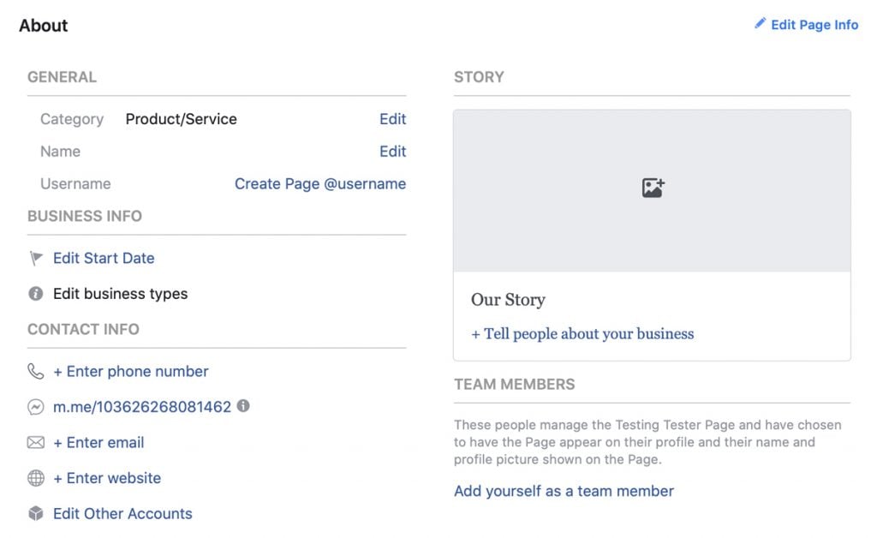Click the flag icon next to Edit Start Date
This screenshot has width=877, height=538.
34,257
